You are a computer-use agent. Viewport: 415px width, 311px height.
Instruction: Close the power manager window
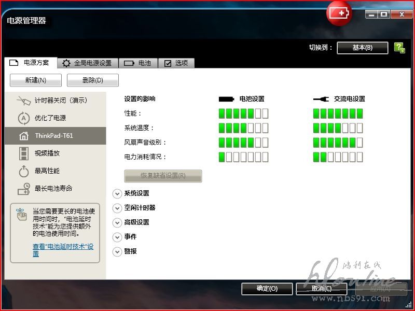[x=402, y=15]
